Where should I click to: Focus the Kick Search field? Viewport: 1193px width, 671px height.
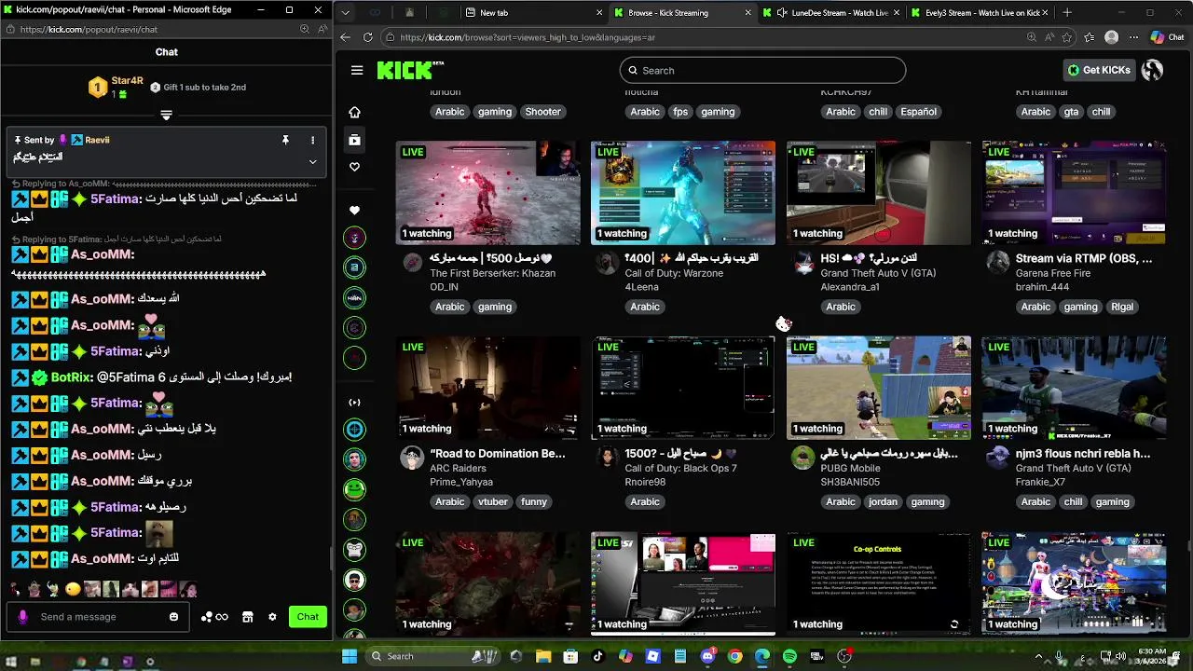(762, 70)
